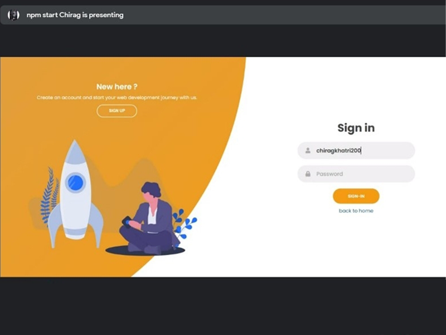Screen dimensions: 446x335
Task: Click the New here ? heading
Action: pyautogui.click(x=117, y=87)
